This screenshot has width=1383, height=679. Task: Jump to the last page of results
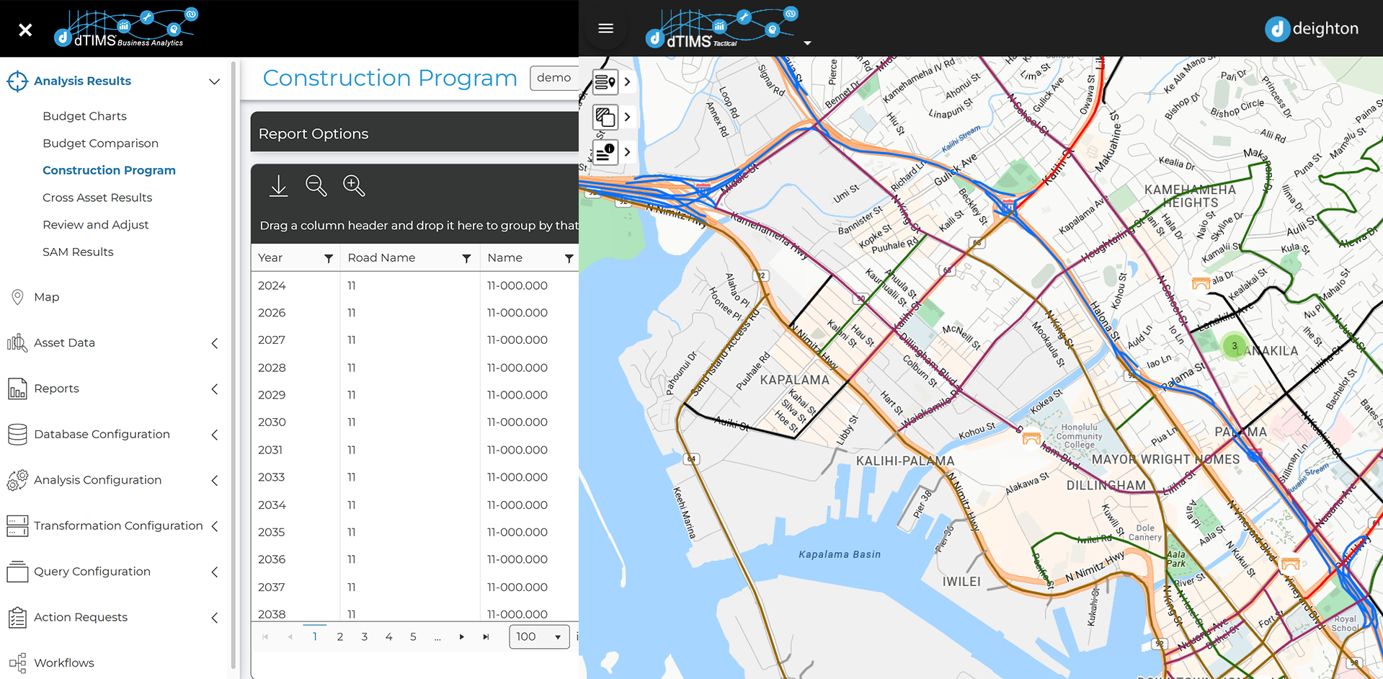click(486, 636)
